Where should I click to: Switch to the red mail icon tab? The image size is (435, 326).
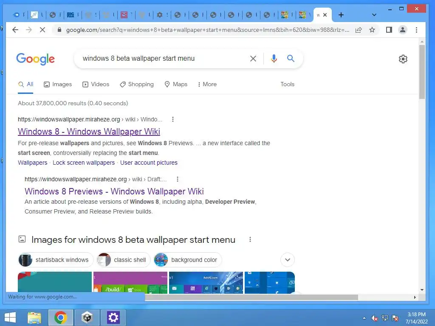pos(127,15)
